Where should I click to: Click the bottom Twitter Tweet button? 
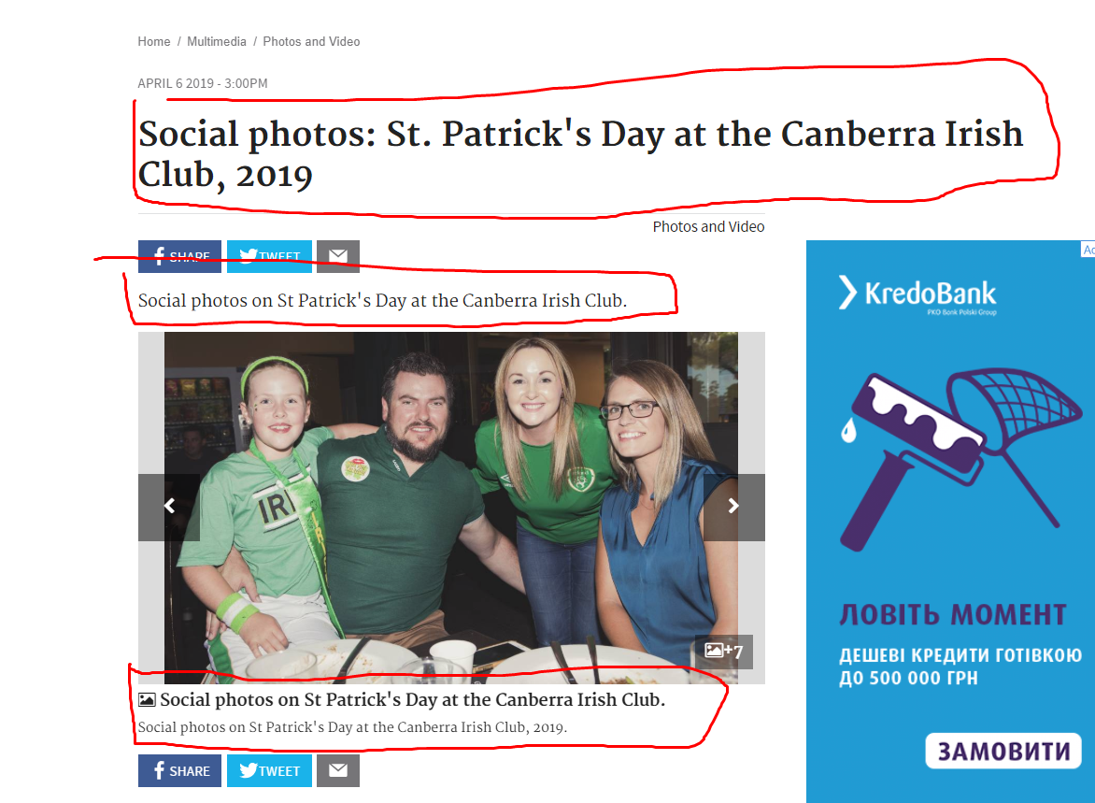click(270, 770)
